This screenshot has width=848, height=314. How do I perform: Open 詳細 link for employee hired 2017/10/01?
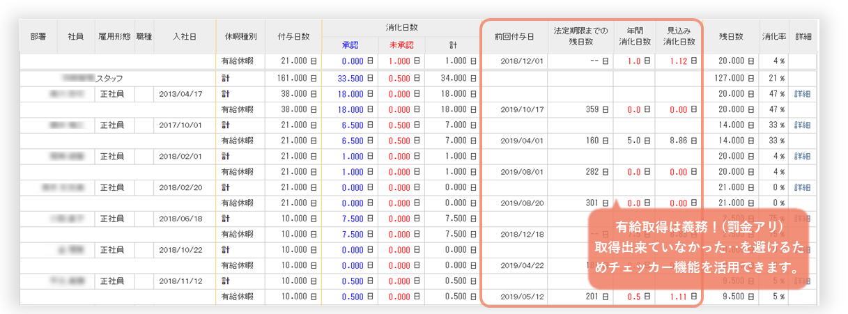pos(802,125)
